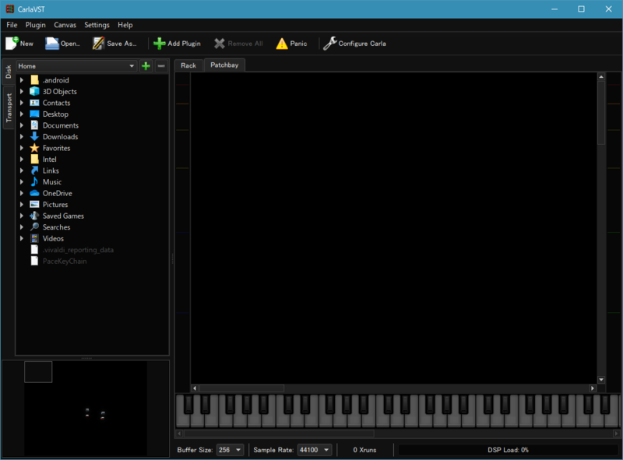
Task: Select the PaceKeyChain file
Action: (x=65, y=261)
